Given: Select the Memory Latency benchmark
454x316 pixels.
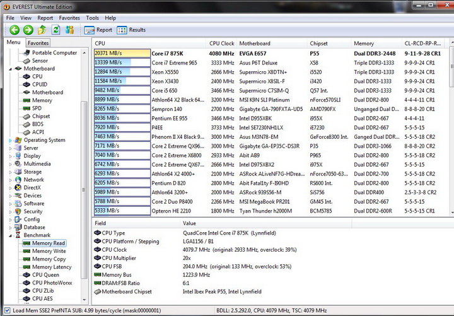Looking at the screenshot, I should 52,267.
